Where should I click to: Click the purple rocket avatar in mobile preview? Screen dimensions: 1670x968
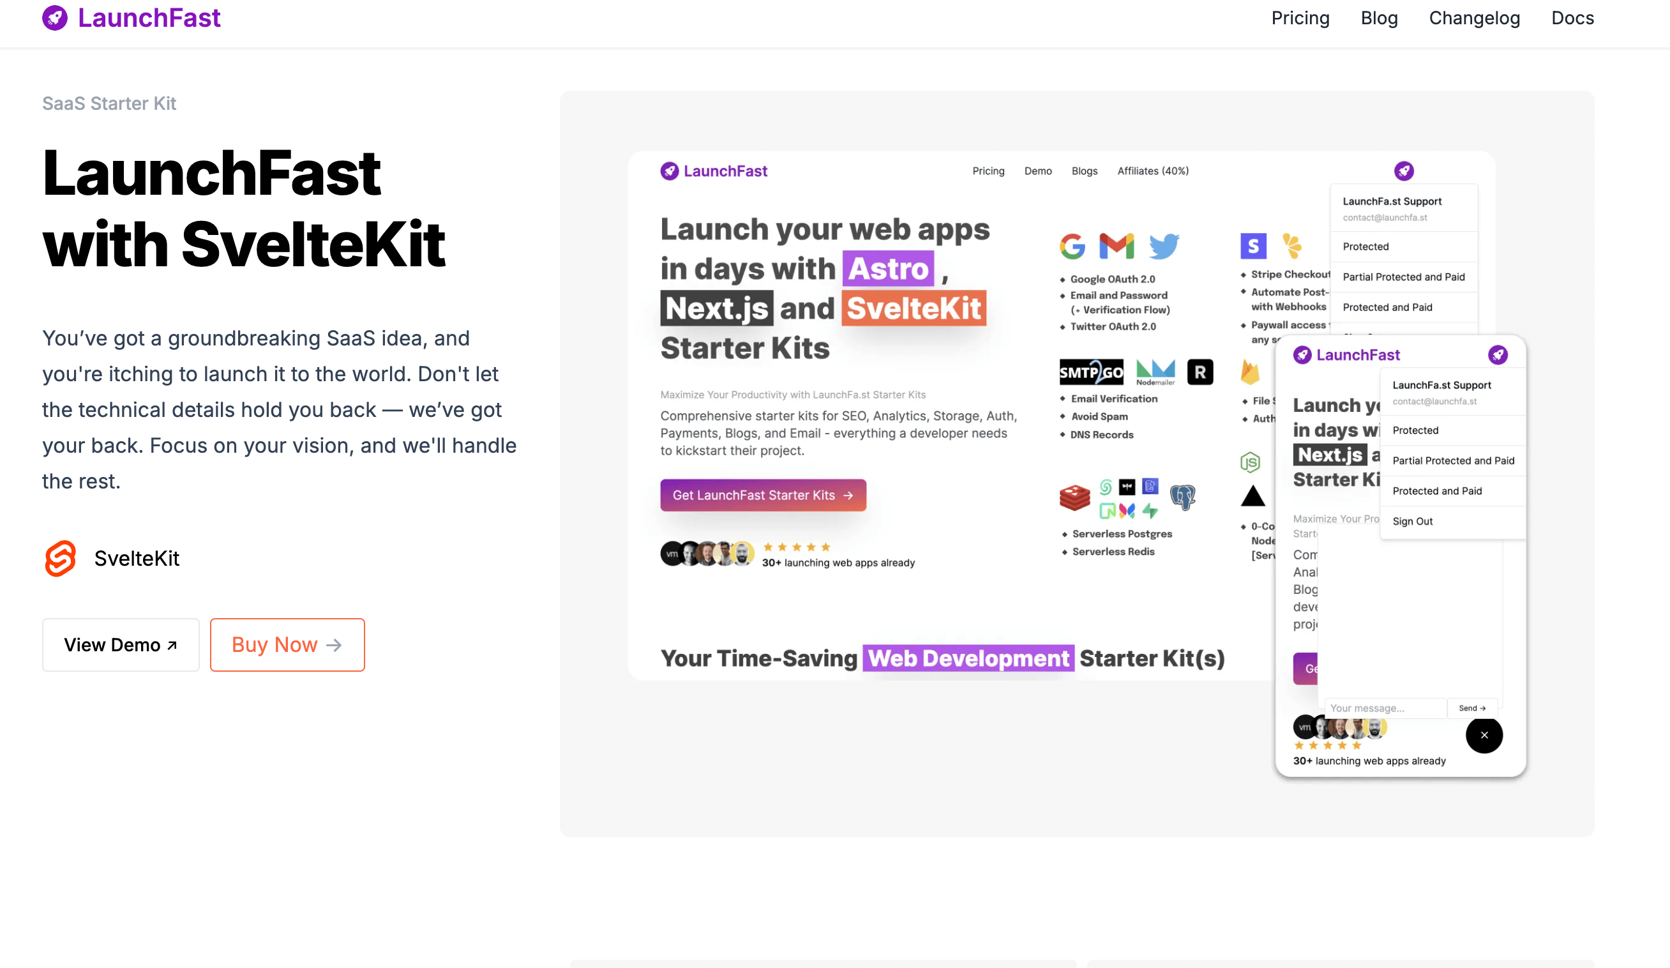click(x=1498, y=355)
